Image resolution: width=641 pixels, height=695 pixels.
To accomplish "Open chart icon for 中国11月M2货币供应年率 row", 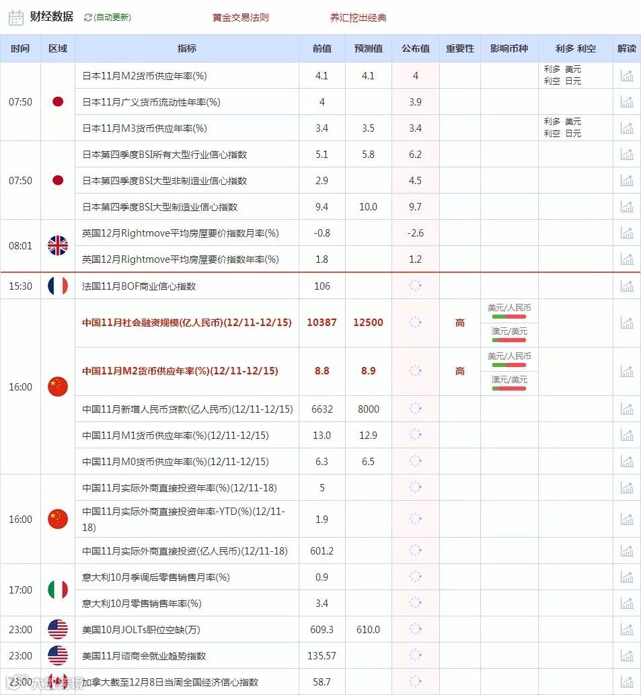I will (x=626, y=371).
